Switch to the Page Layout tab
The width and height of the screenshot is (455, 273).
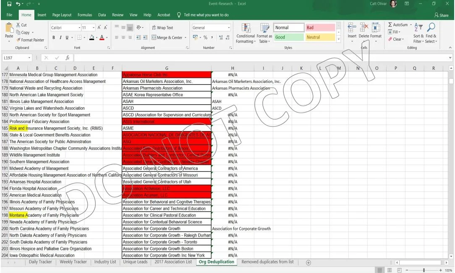pyautogui.click(x=62, y=15)
